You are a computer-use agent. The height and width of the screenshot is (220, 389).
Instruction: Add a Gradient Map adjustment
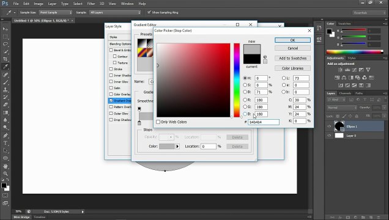click(368, 86)
